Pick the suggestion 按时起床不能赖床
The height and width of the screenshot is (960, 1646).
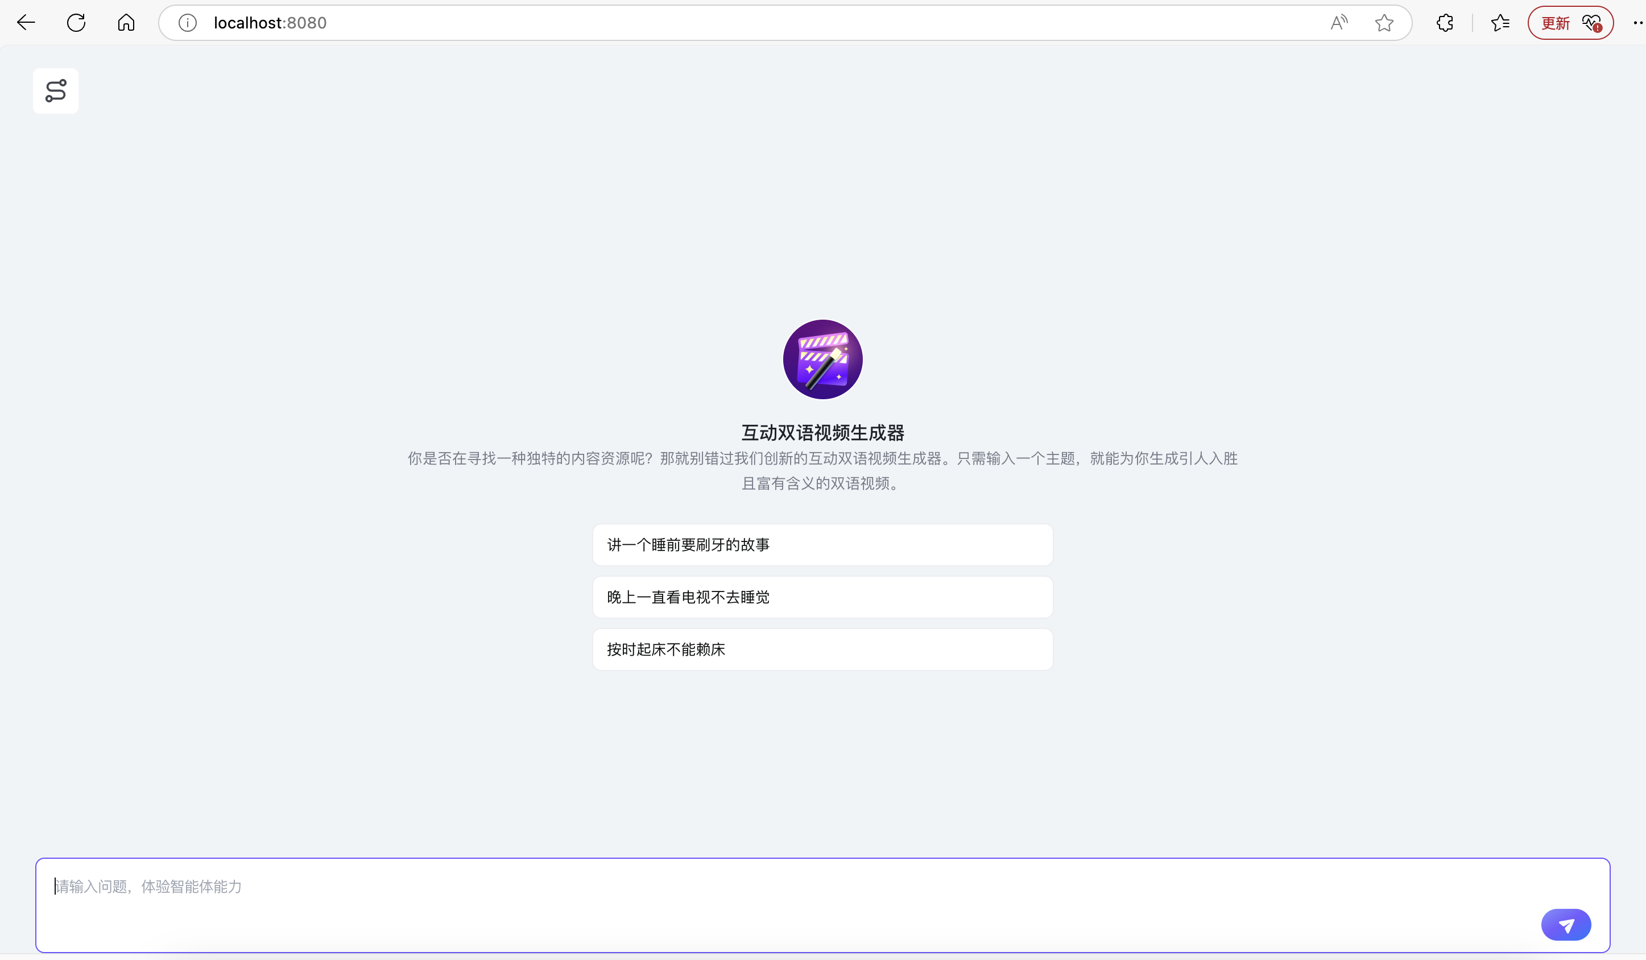pos(822,649)
